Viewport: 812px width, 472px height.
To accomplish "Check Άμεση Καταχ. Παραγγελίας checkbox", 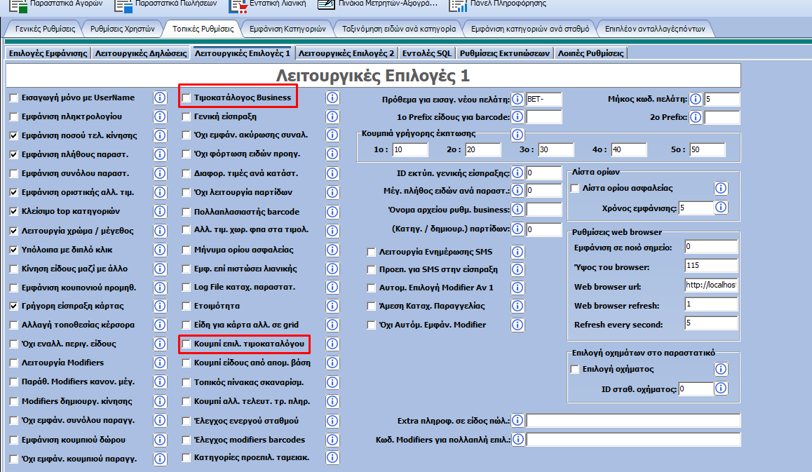I will (371, 306).
